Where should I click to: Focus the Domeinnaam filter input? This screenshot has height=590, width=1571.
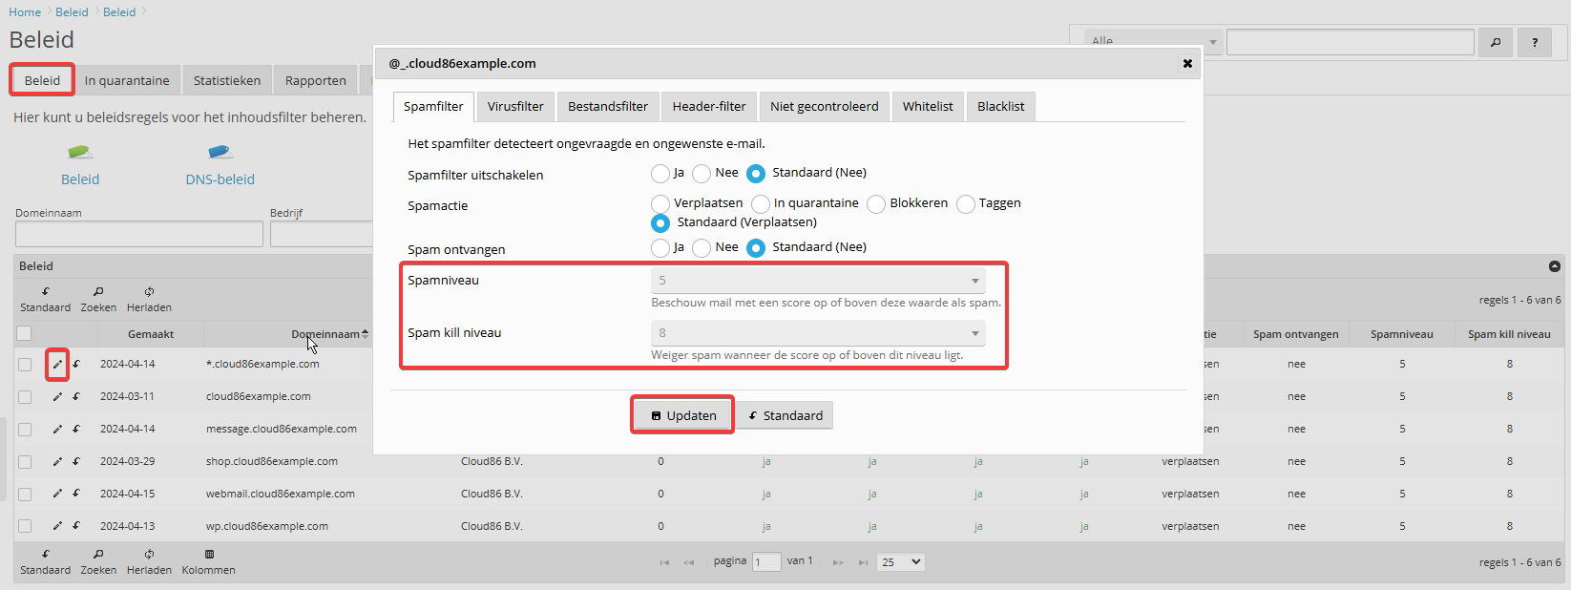point(139,234)
